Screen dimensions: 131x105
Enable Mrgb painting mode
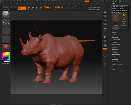pyautogui.click(x=40, y=7)
